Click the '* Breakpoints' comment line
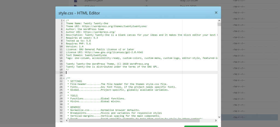The width and height of the screenshot is (280, 127). (x=115, y=113)
